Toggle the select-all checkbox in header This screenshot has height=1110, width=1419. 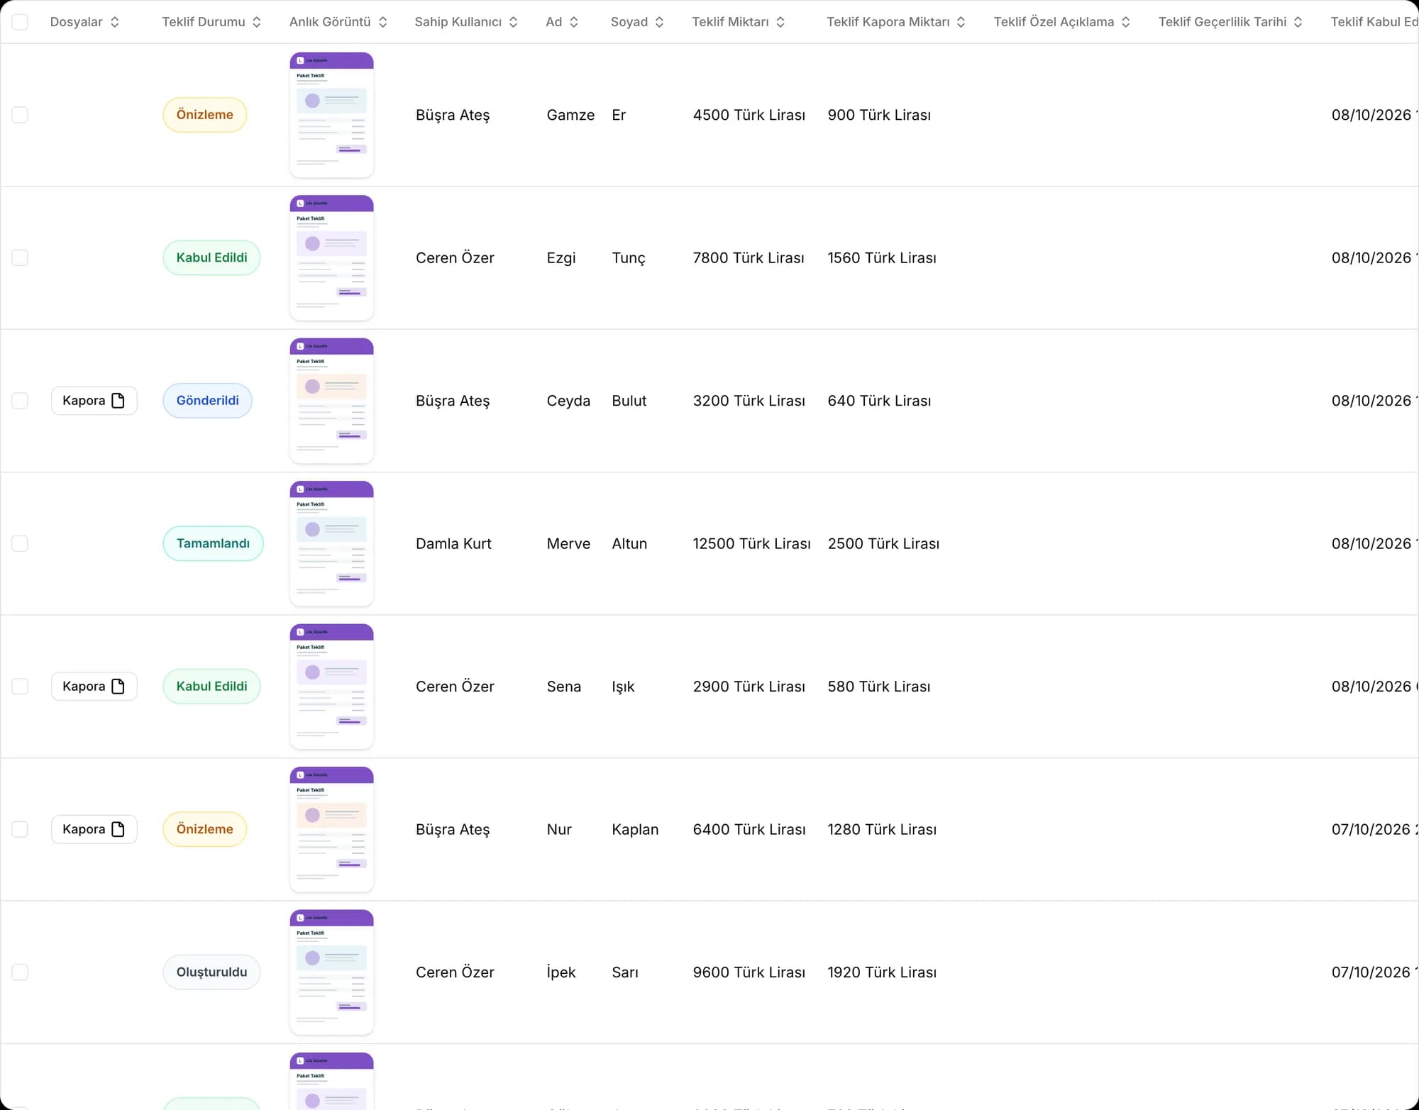tap(20, 22)
